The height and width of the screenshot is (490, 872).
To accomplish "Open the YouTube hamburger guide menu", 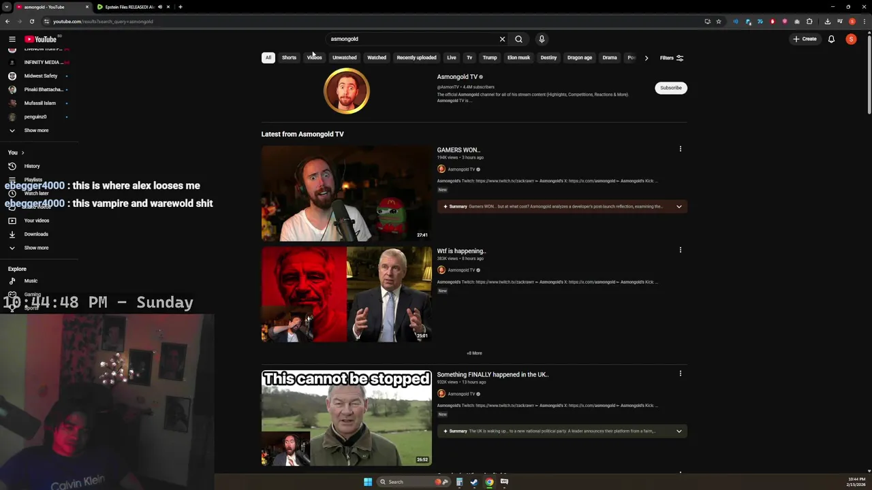I will click(x=12, y=39).
